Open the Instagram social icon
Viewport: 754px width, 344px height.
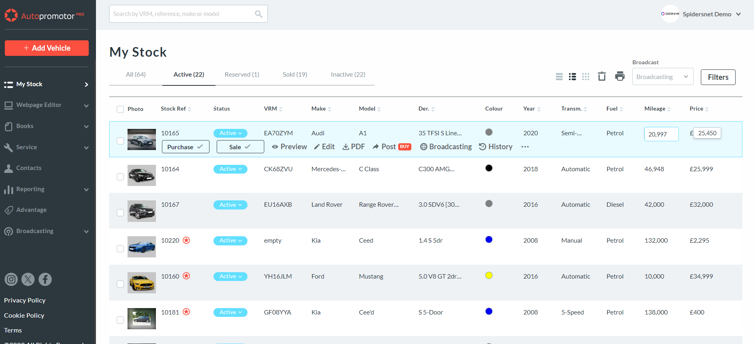pos(11,279)
